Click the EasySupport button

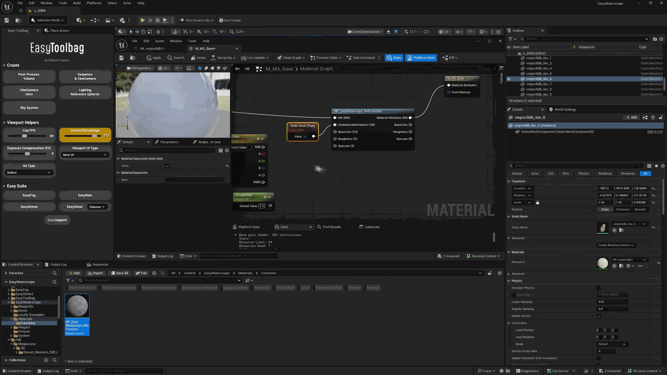click(x=57, y=220)
